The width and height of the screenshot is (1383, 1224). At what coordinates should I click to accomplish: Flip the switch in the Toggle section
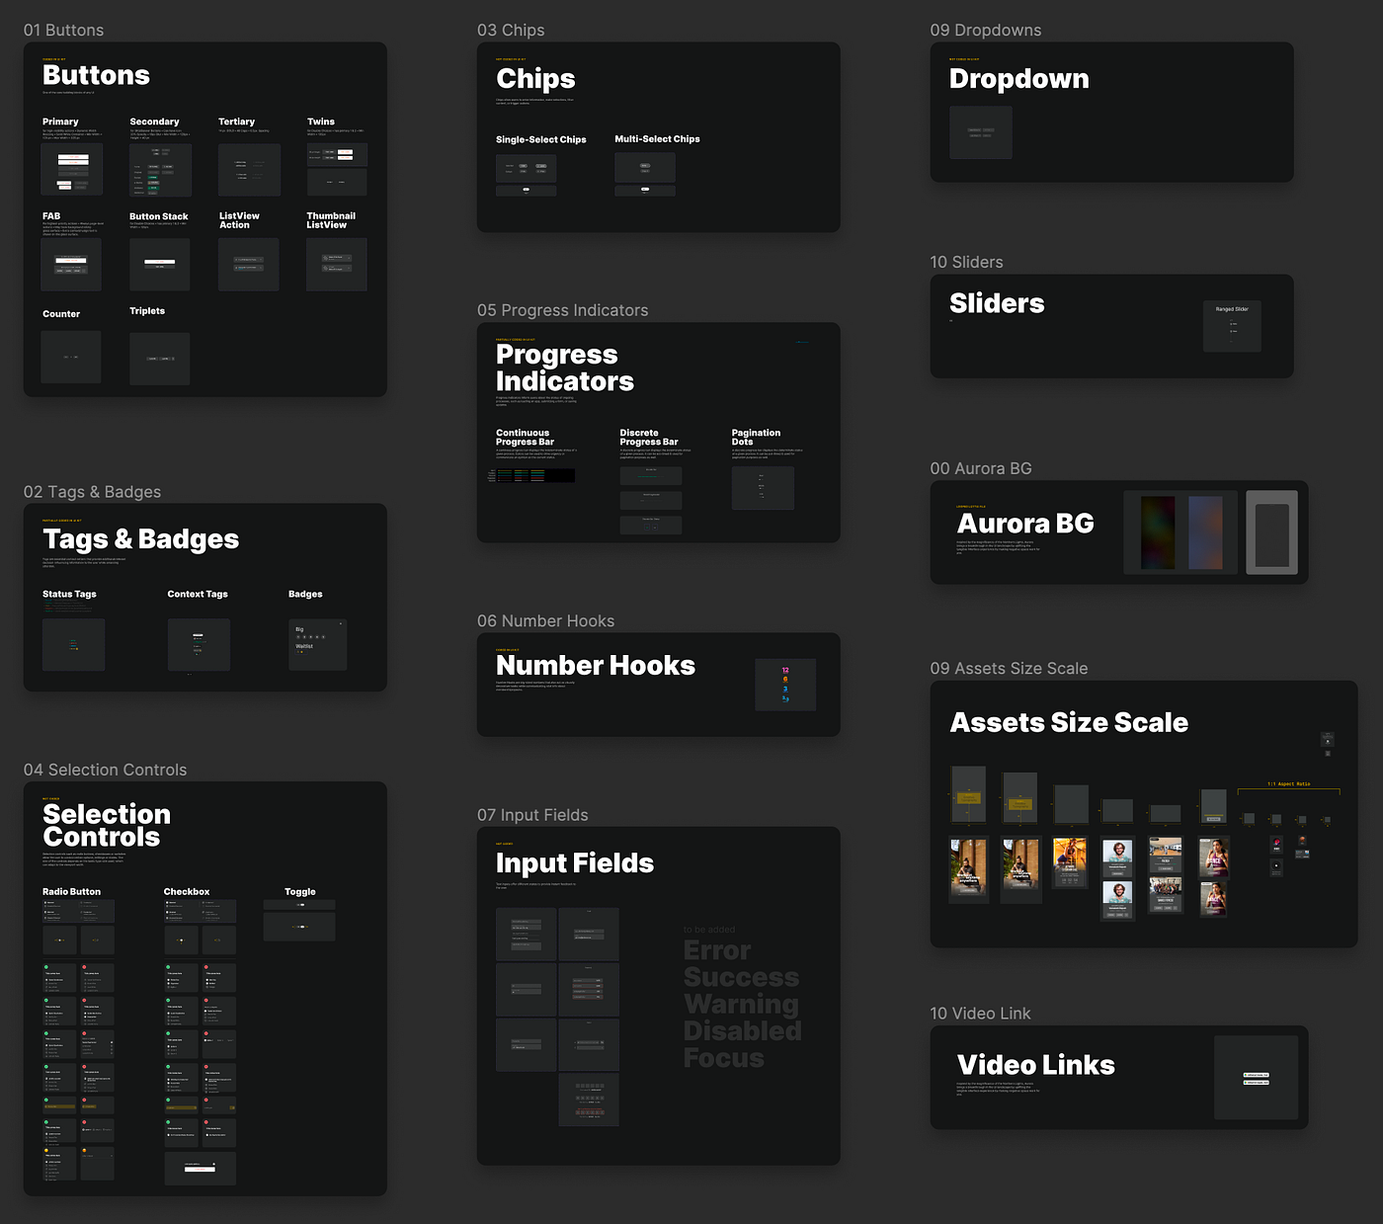point(301,905)
